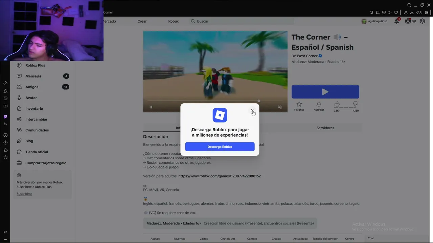Open settings gear in the browser sidebar
This screenshot has height=243, width=433.
coord(5,158)
